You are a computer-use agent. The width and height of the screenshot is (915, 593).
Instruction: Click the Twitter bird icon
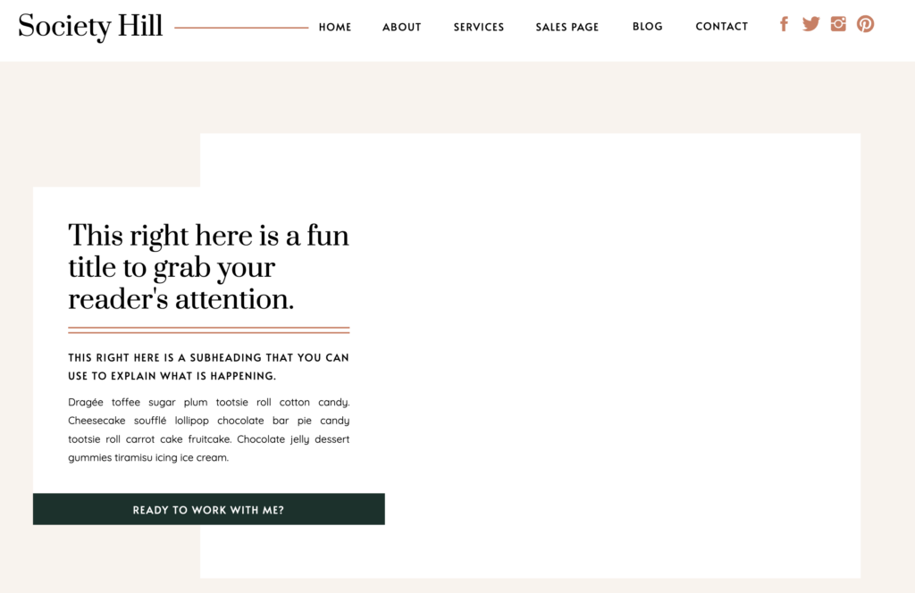coord(810,24)
